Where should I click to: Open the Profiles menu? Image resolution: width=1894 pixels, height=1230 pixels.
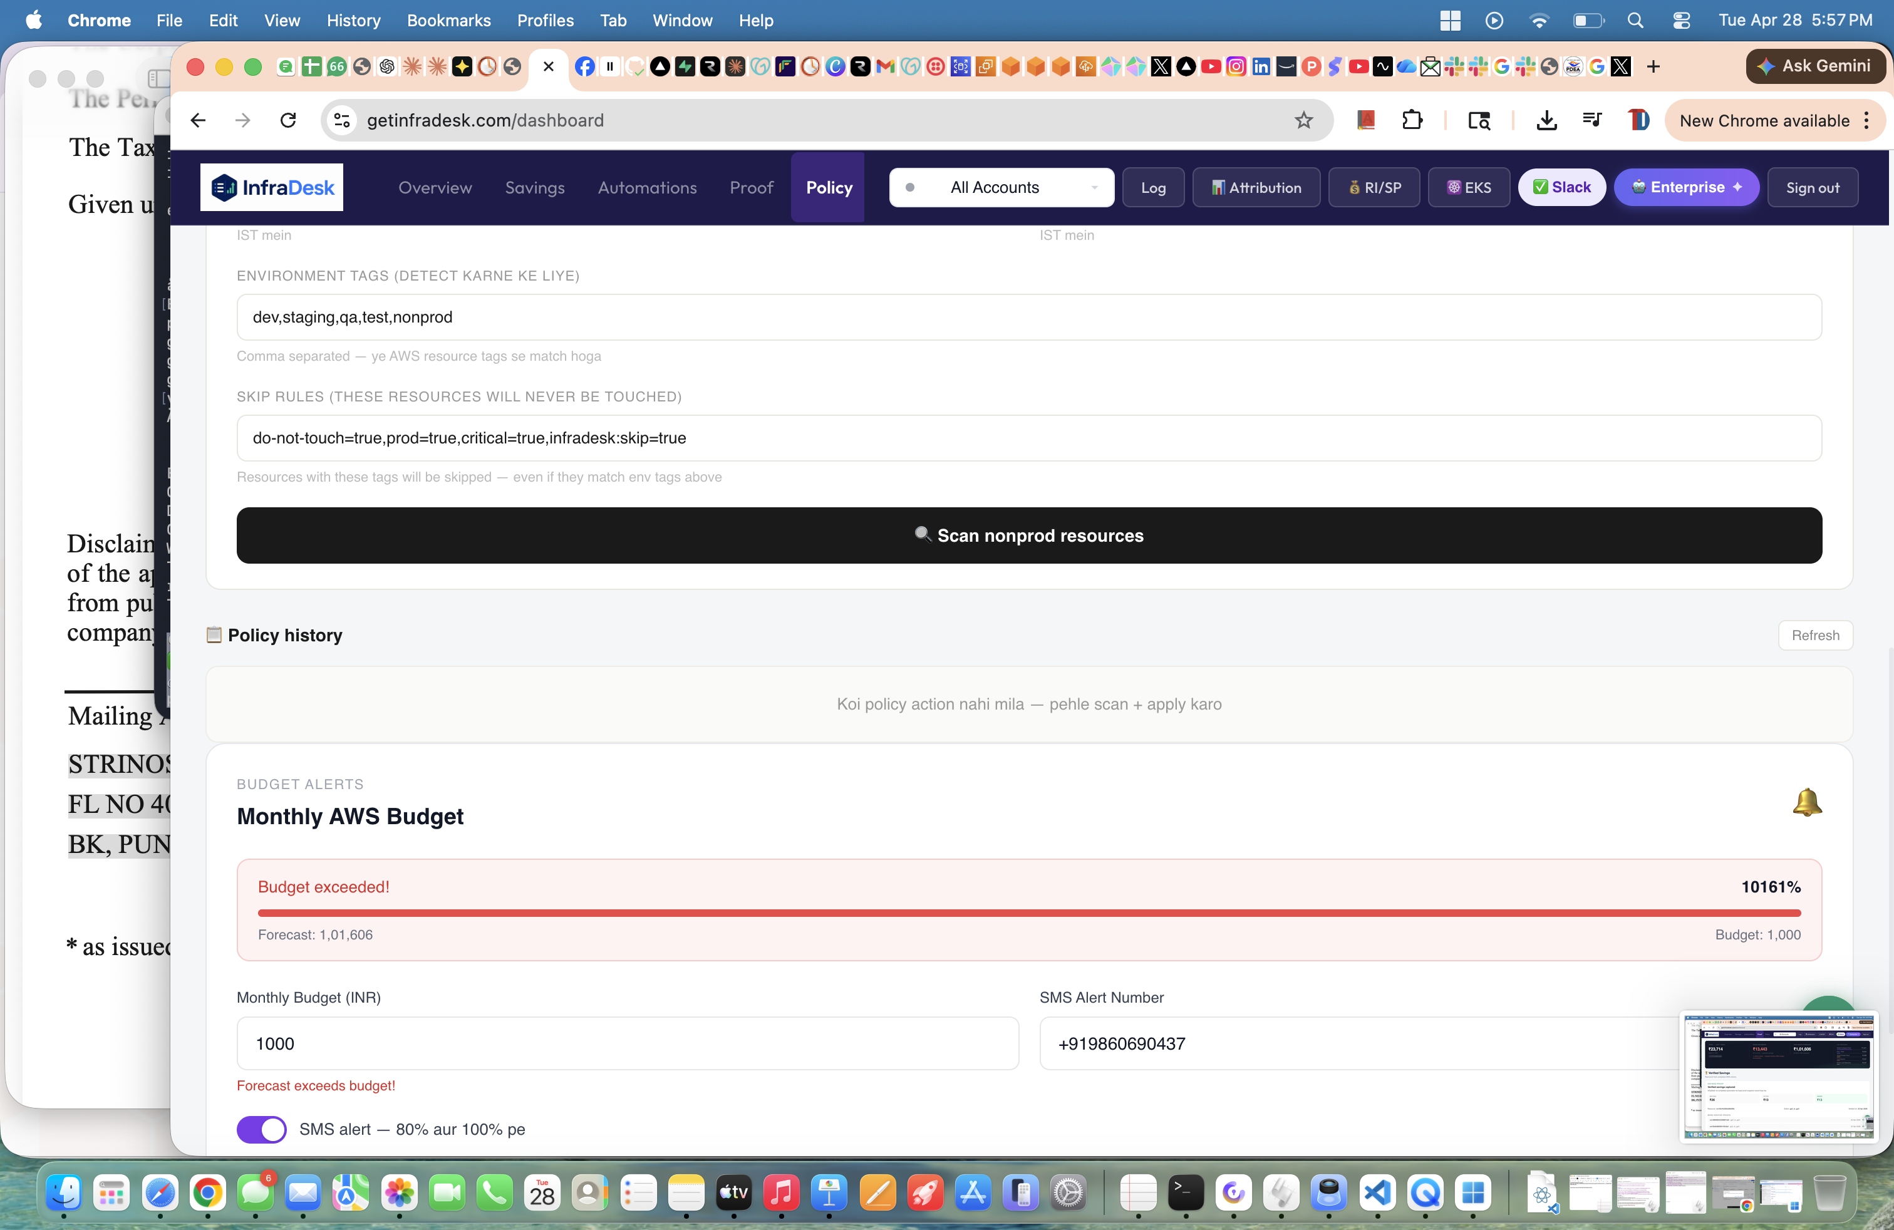[545, 21]
